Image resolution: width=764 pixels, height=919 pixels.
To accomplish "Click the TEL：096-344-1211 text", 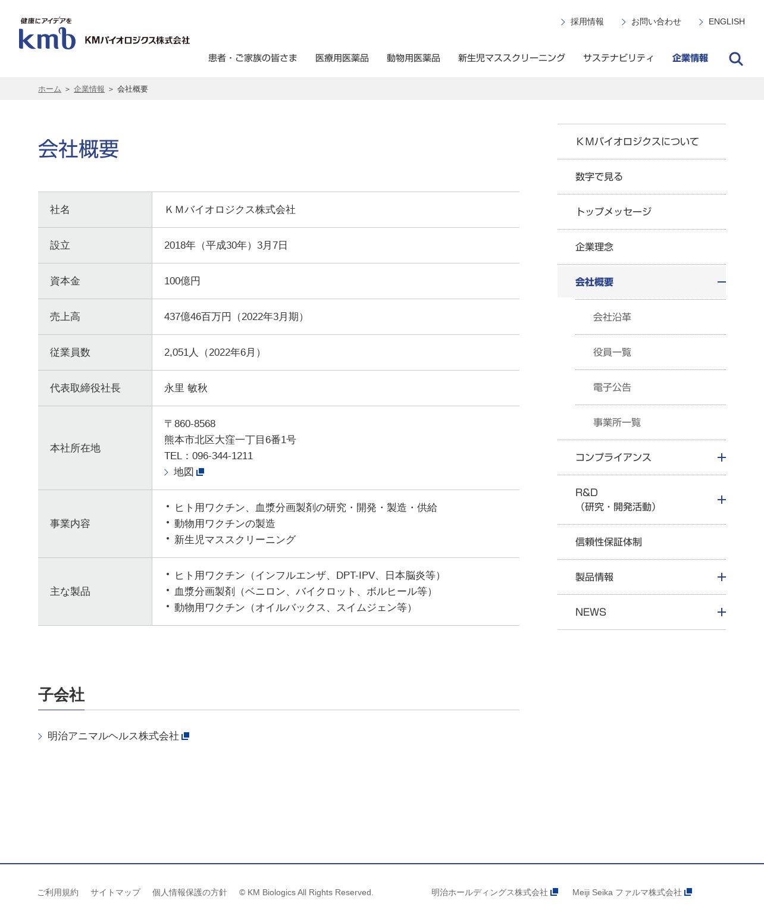I will [209, 456].
